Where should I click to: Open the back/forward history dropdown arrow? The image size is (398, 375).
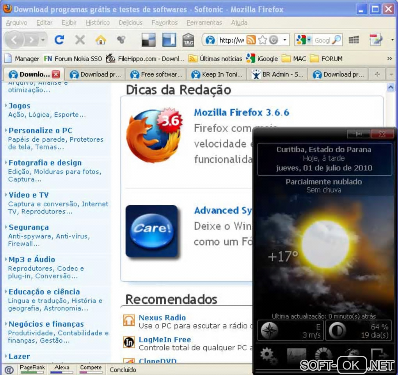point(43,40)
